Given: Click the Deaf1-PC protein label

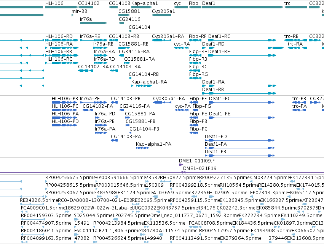Looking at the screenshot, I should point(220,98).
